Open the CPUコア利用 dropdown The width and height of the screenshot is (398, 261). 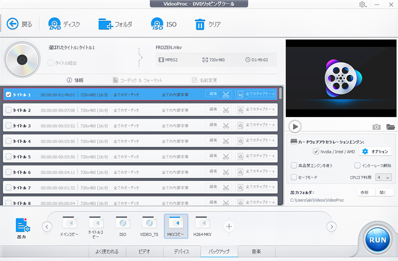383,177
